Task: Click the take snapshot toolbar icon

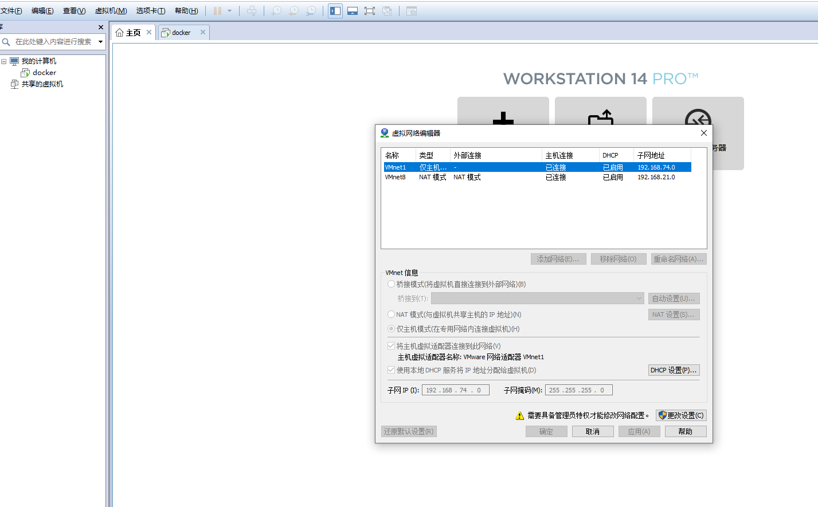Action: click(x=276, y=11)
